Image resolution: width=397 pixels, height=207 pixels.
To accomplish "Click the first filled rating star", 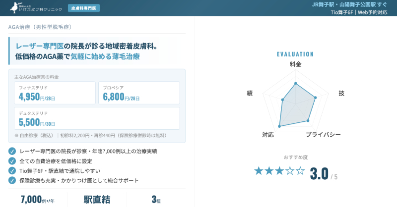I will [259, 171].
